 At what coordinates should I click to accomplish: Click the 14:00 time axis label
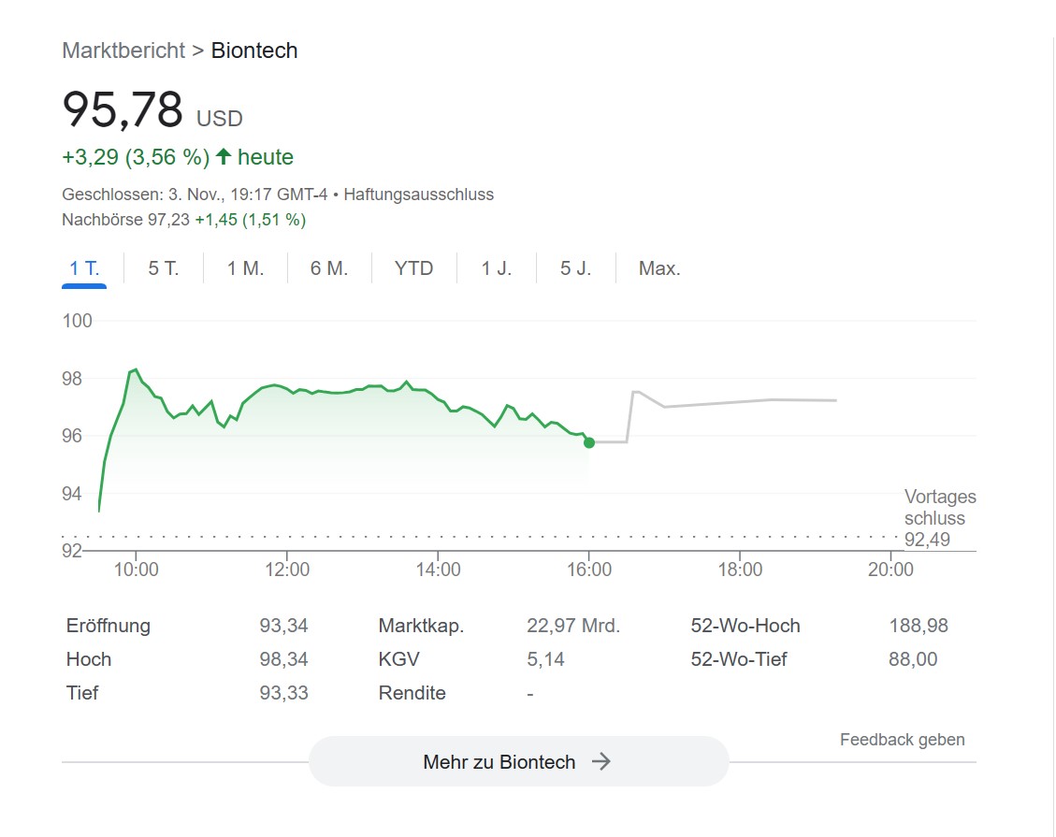pos(439,570)
